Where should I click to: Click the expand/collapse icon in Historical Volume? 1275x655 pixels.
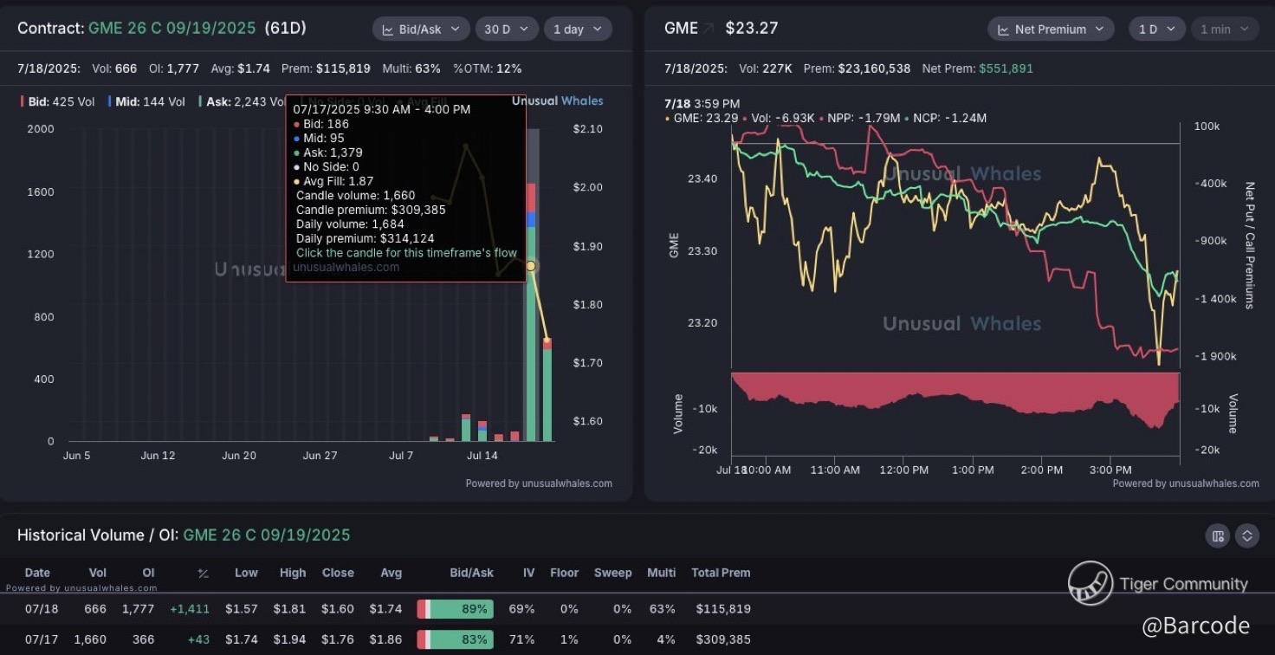point(1247,536)
